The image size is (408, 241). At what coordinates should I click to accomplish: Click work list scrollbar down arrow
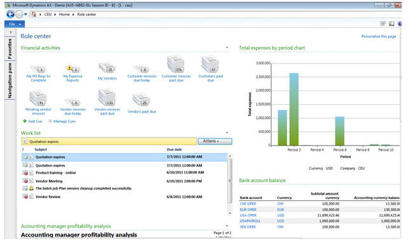coord(230,213)
